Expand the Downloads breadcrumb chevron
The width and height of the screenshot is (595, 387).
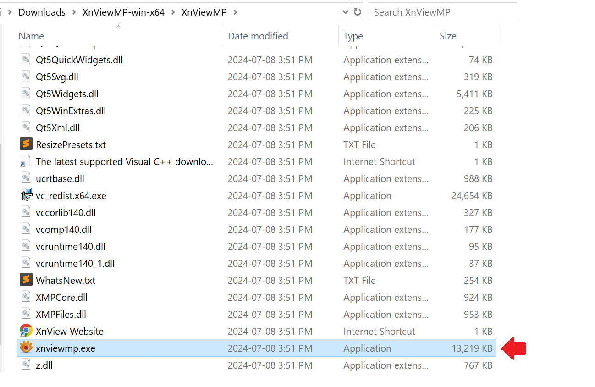pos(74,12)
